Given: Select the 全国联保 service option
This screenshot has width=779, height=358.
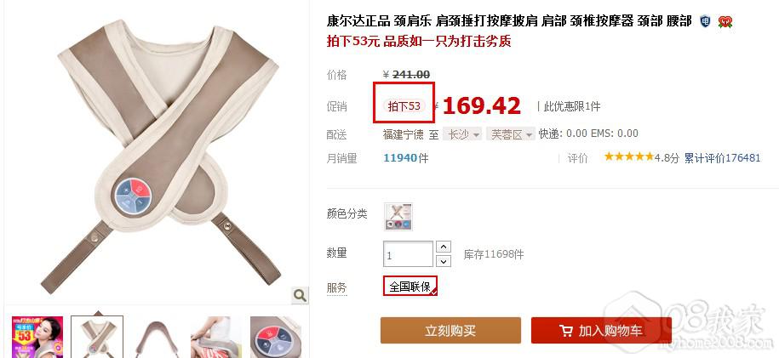Looking at the screenshot, I should (410, 286).
